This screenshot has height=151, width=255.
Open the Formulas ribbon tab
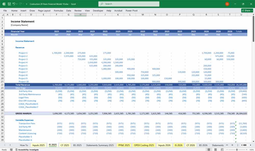click(58, 11)
